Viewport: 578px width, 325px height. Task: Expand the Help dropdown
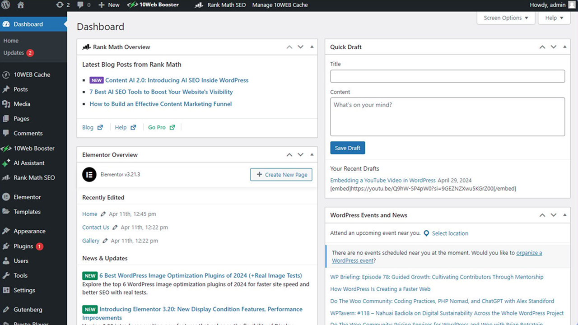pyautogui.click(x=554, y=18)
